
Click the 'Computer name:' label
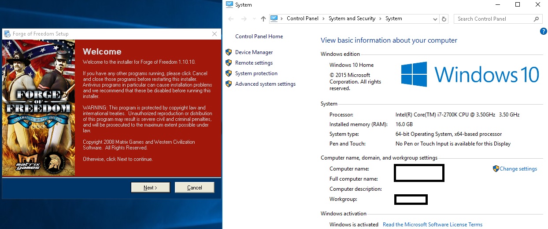(349, 169)
